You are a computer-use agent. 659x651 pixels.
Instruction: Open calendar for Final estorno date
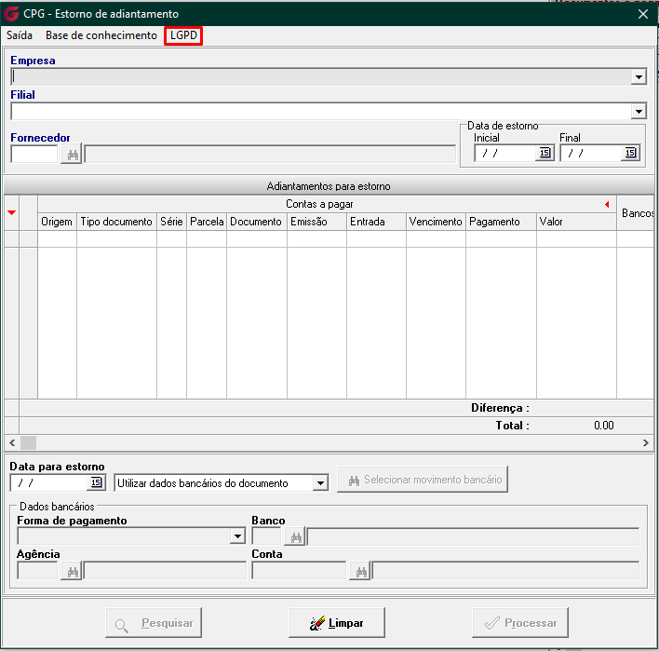click(x=630, y=153)
